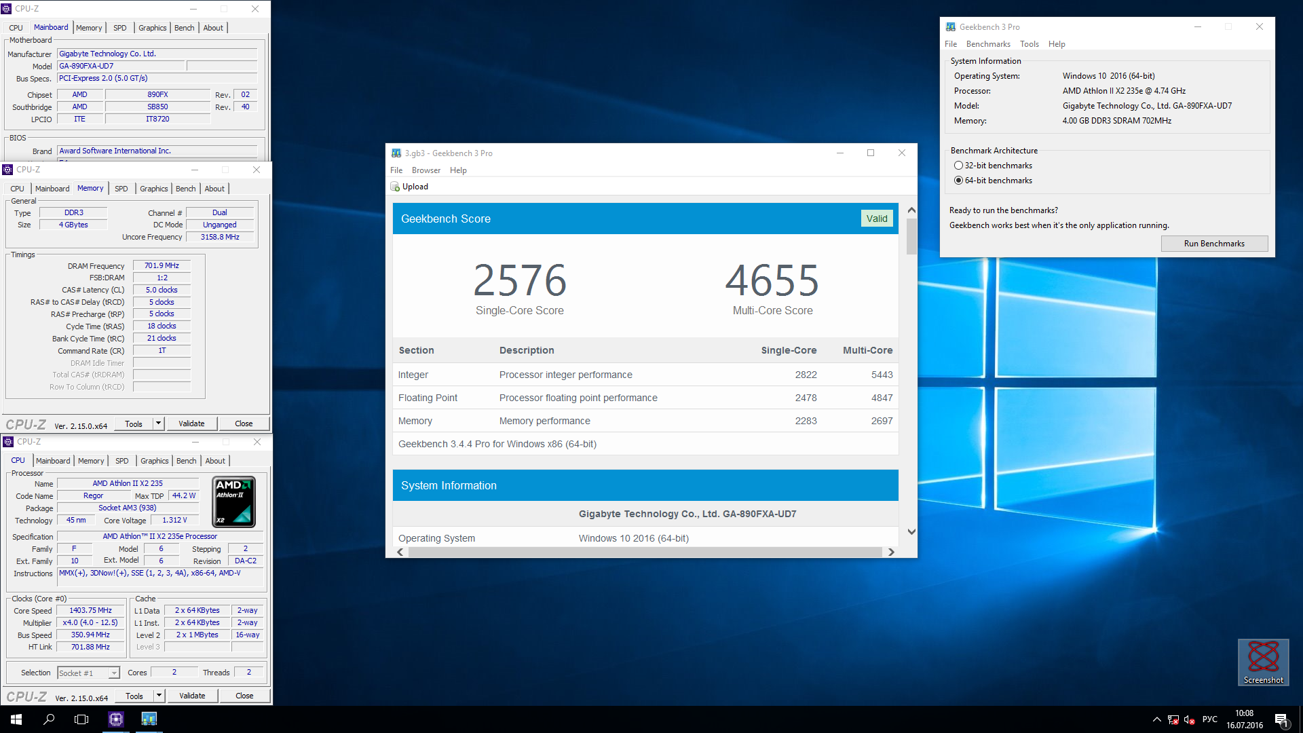
Task: Open Tools menu in Geekbench 3 Pro
Action: tap(1030, 44)
